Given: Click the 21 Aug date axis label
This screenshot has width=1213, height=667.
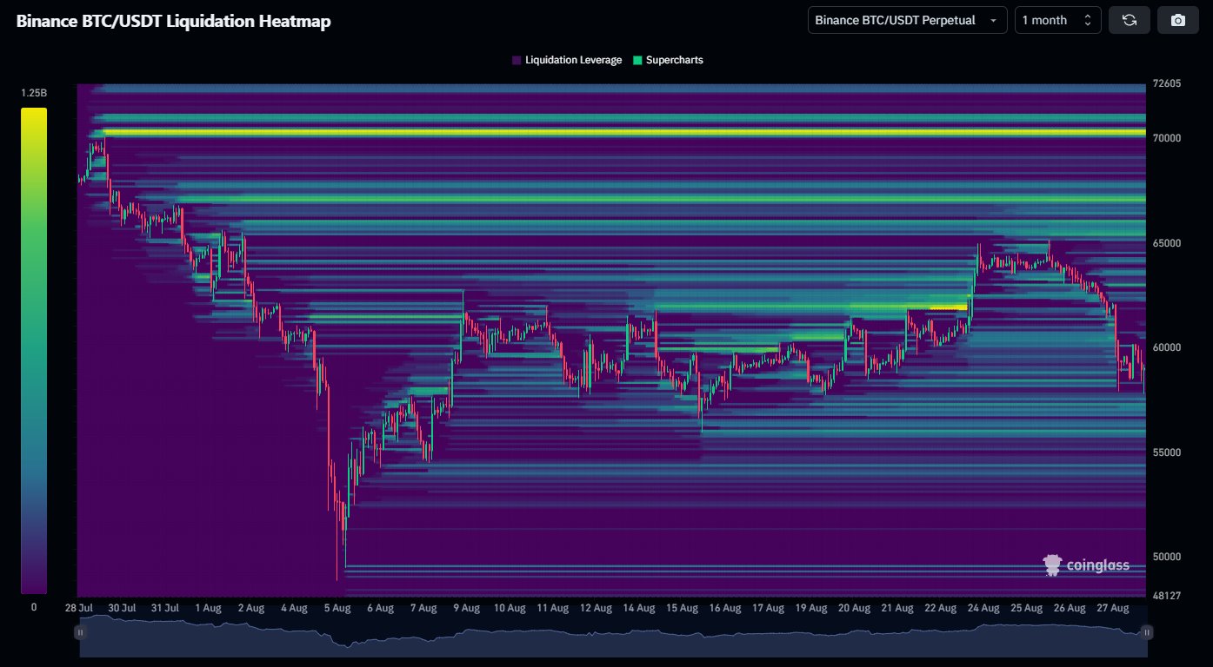Looking at the screenshot, I should tap(896, 608).
